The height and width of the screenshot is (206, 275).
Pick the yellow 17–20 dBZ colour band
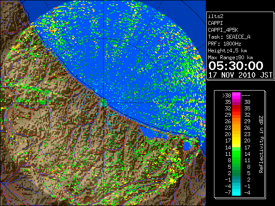click(x=236, y=141)
